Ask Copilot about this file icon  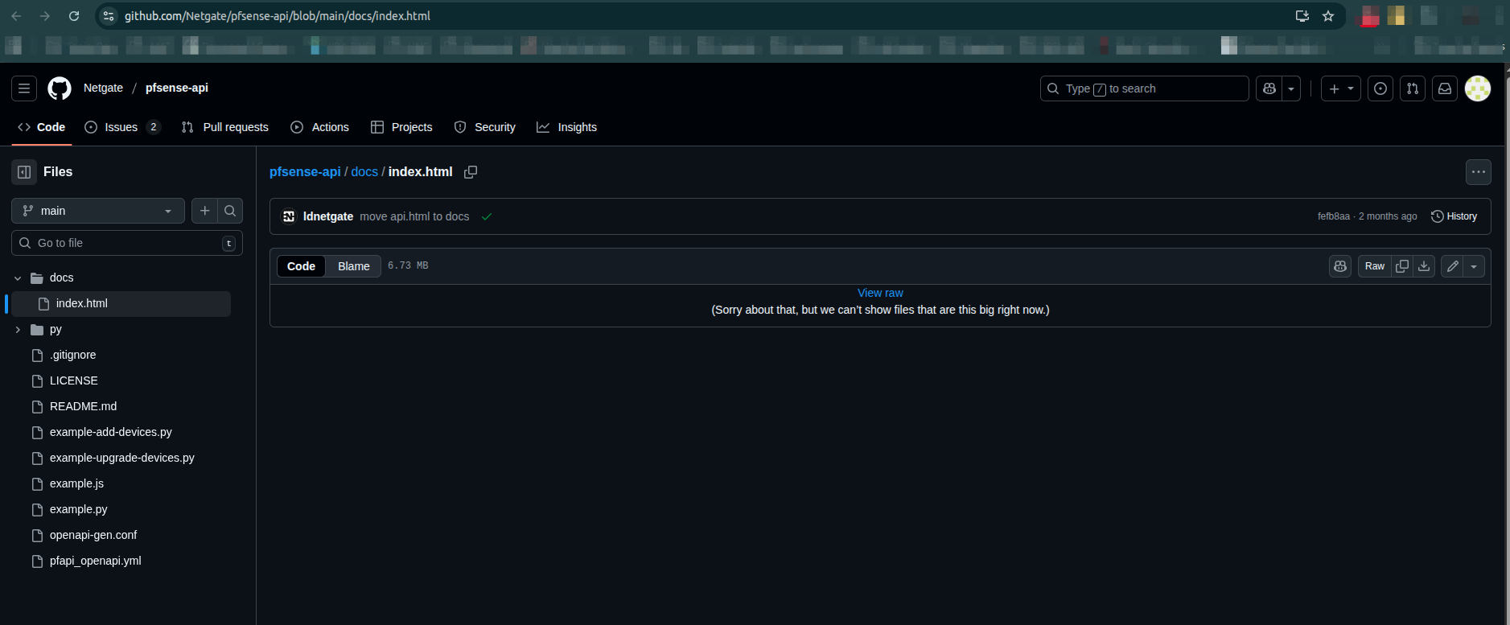pos(1340,266)
